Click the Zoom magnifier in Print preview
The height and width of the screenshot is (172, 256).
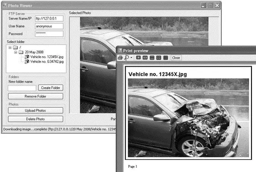[127, 58]
